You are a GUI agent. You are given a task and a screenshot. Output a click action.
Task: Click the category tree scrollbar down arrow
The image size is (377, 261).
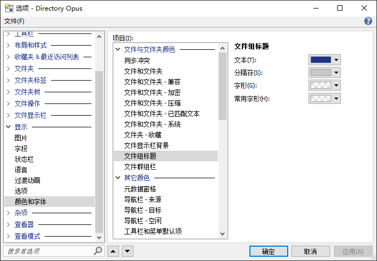(99, 238)
